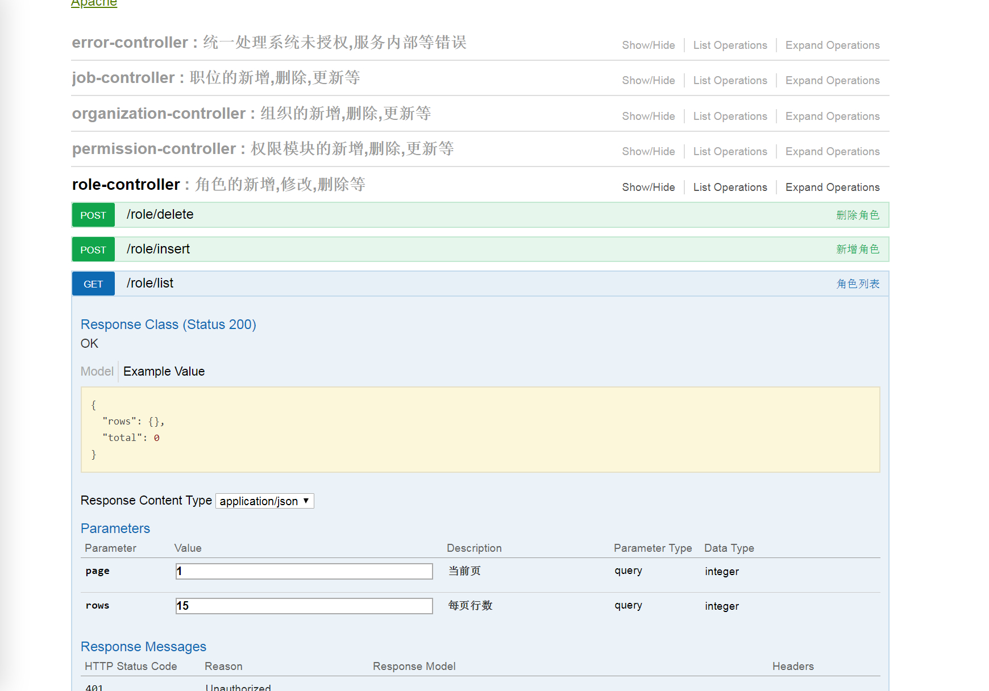Image resolution: width=989 pixels, height=691 pixels.
Task: Click the Response Messages heading
Action: coord(143,647)
